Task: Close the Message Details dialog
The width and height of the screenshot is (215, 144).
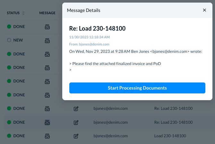Action: coord(204,10)
